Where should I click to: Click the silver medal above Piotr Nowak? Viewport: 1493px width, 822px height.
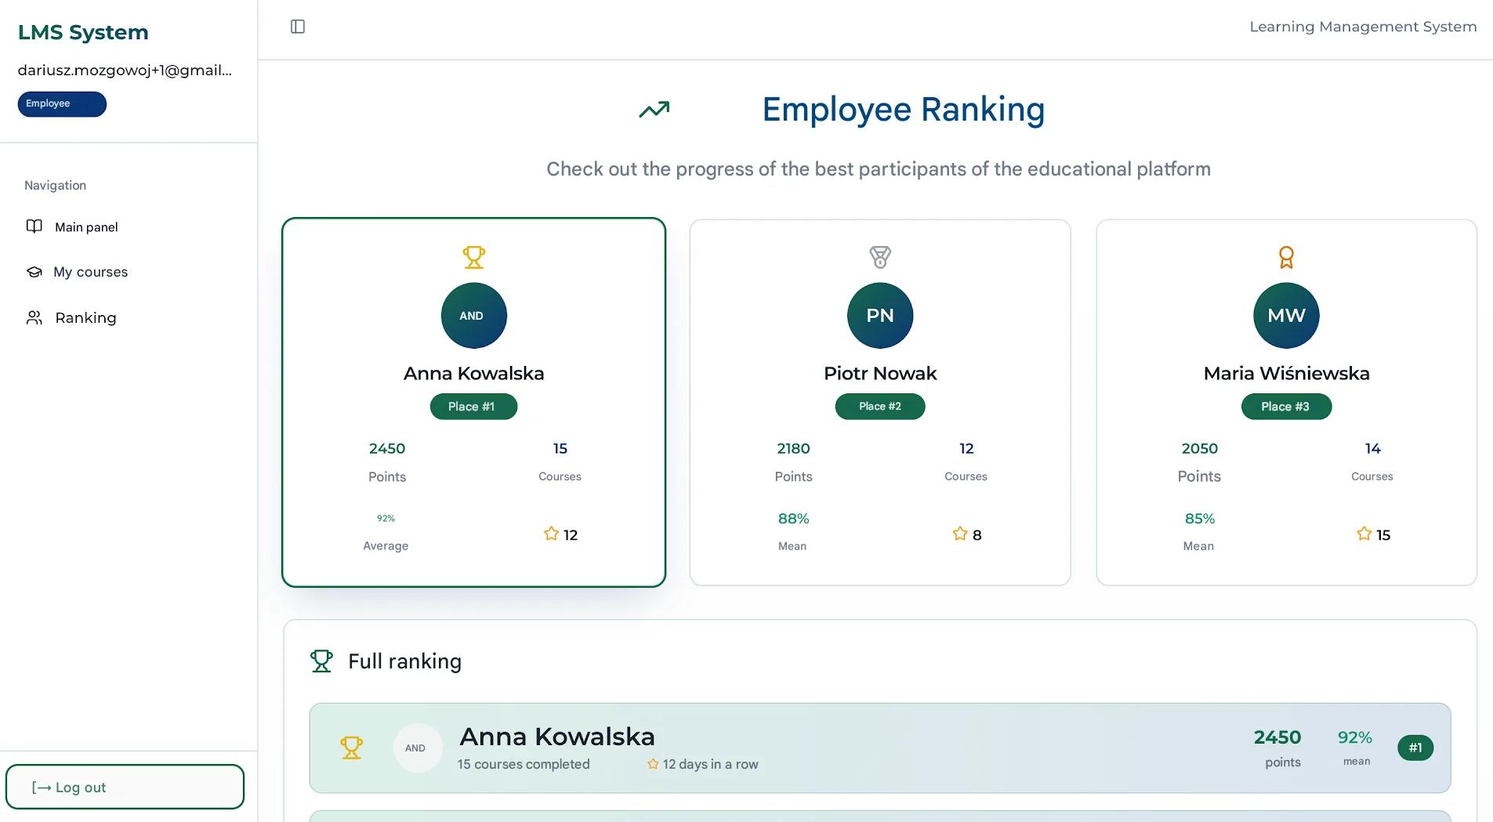tap(880, 257)
